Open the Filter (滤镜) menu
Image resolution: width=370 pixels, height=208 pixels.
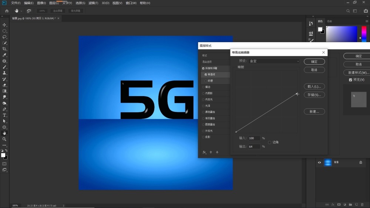pos(93,3)
